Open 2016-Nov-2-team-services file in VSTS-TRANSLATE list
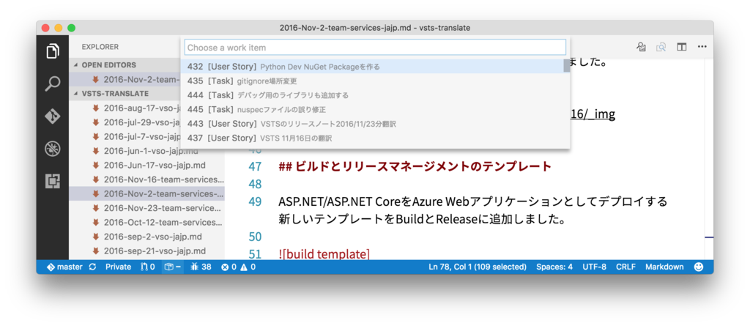Image resolution: width=750 pixels, height=326 pixels. tap(146, 194)
